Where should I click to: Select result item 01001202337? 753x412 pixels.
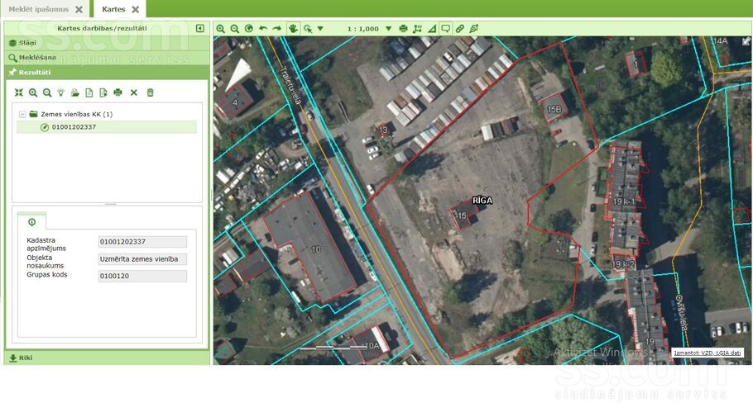[74, 127]
